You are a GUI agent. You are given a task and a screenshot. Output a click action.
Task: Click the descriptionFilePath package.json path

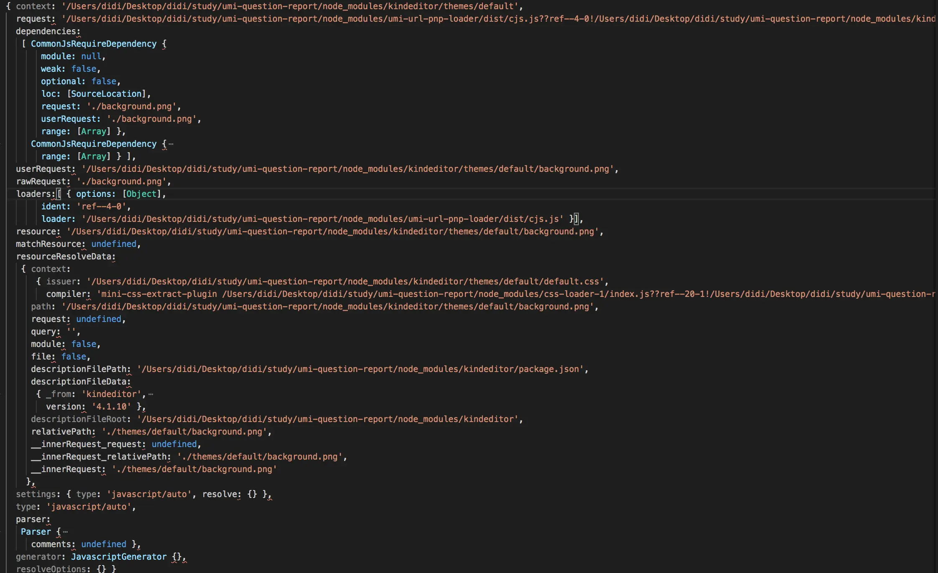point(360,369)
